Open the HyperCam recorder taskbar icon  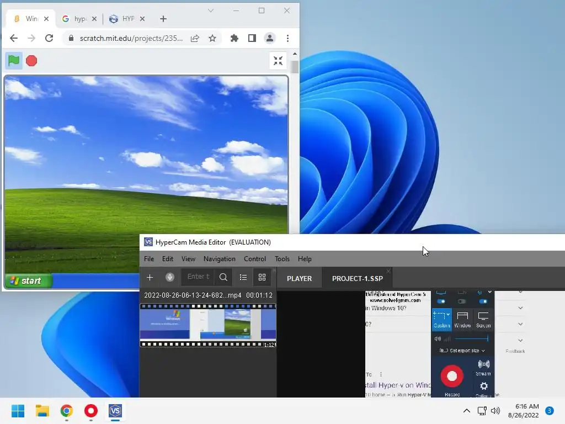[x=91, y=411]
